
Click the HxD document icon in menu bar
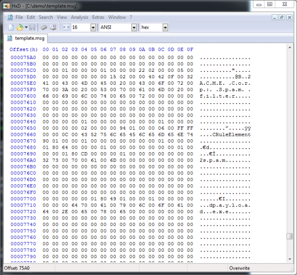point(10,17)
